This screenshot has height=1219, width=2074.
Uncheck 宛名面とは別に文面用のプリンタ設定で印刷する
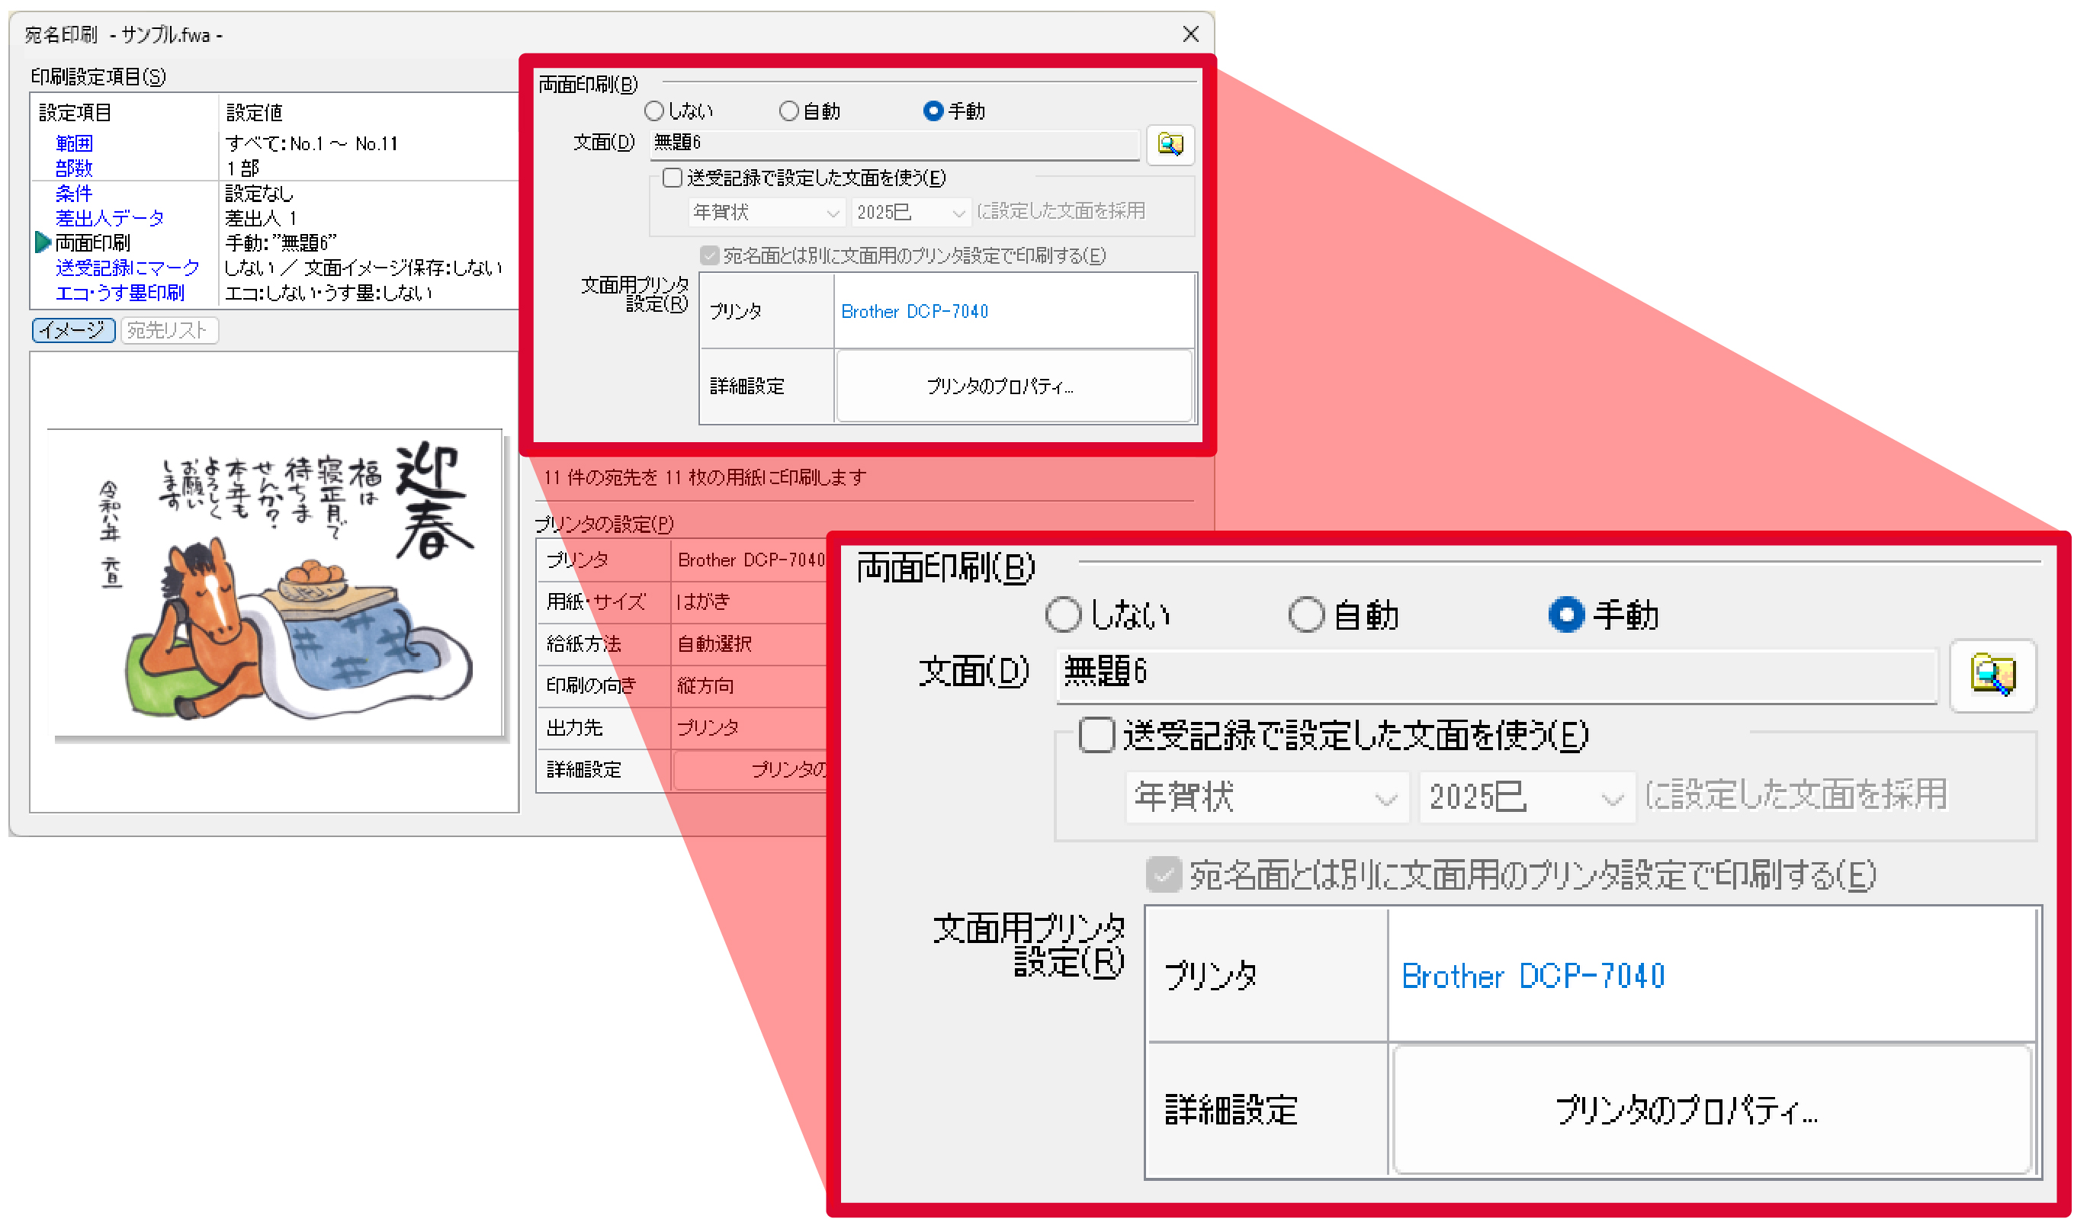708,256
